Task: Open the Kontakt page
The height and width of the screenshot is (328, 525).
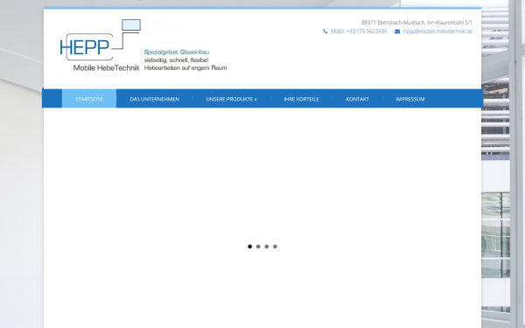Action: [357, 99]
